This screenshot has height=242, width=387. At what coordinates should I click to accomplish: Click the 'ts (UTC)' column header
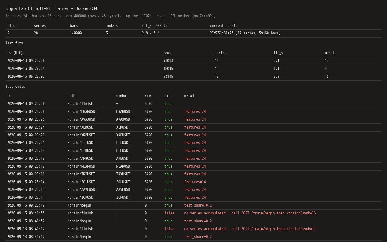[15, 53]
